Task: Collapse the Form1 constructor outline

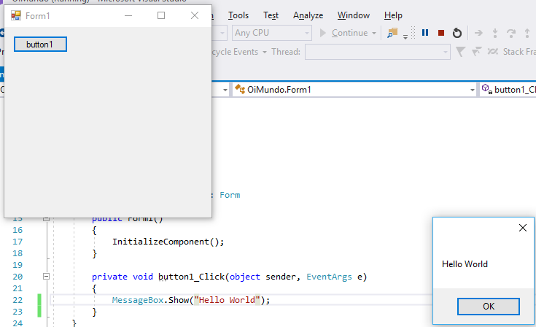Action: tap(47, 218)
